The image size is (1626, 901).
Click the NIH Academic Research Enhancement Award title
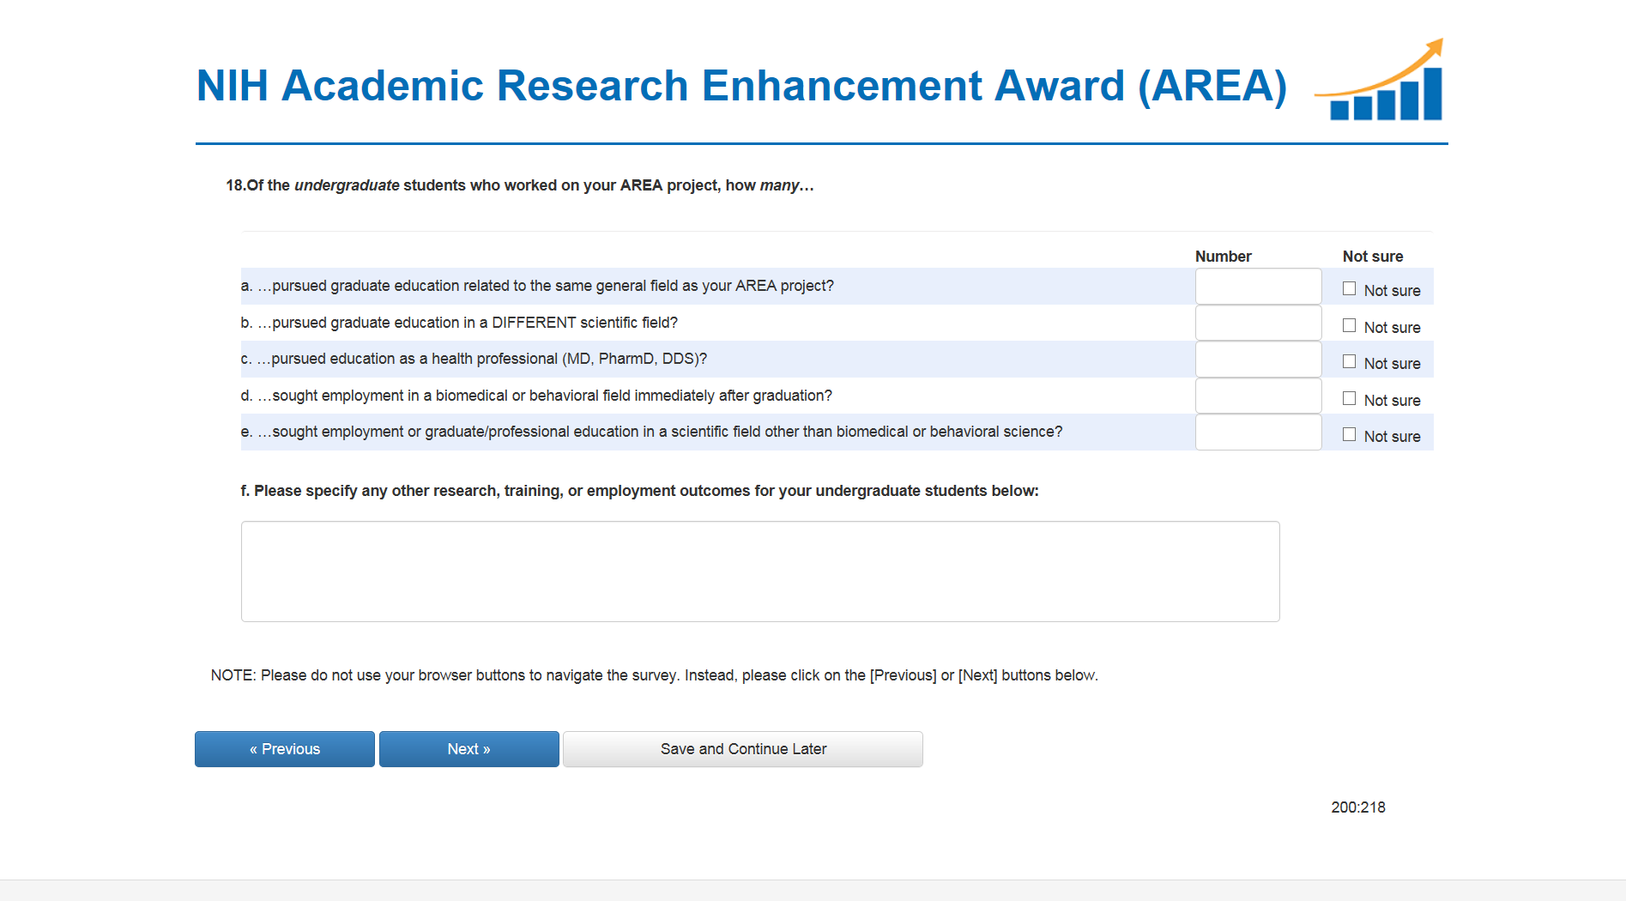(x=741, y=86)
